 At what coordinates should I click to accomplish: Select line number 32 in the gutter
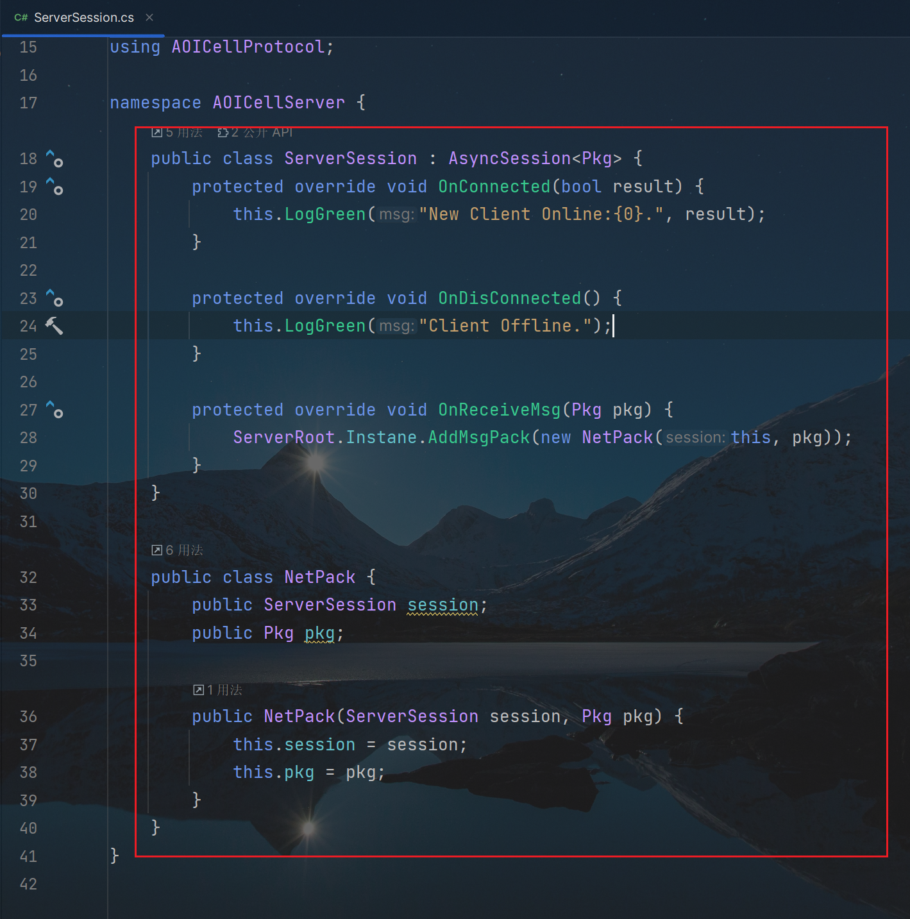coord(28,577)
